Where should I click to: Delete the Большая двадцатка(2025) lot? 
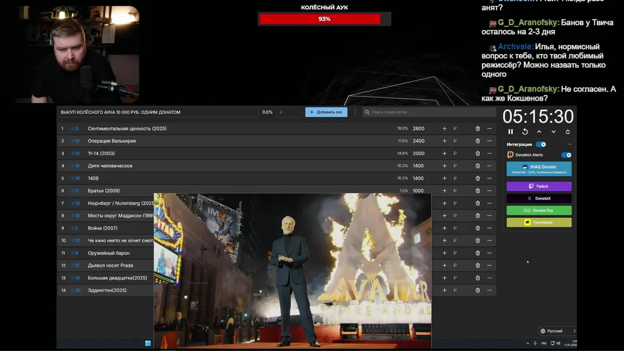478,278
